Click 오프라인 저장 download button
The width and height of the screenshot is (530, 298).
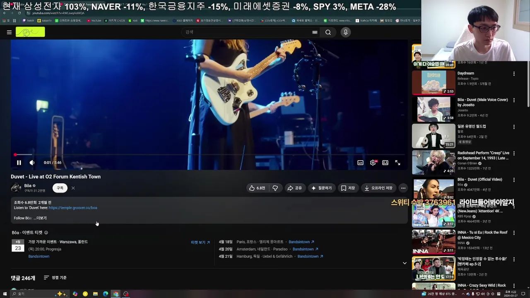pyautogui.click(x=378, y=188)
